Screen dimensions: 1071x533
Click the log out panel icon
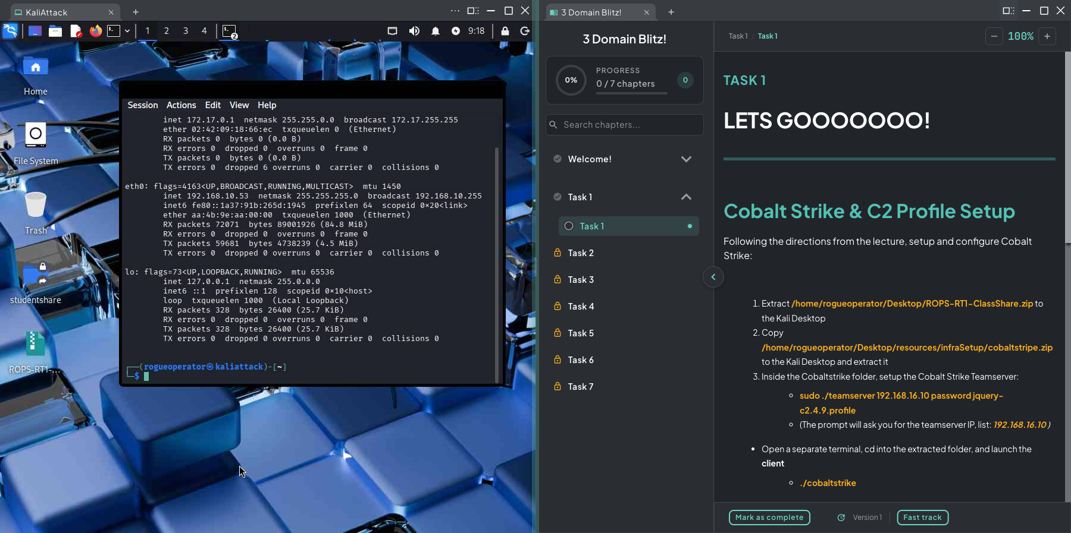click(x=525, y=31)
